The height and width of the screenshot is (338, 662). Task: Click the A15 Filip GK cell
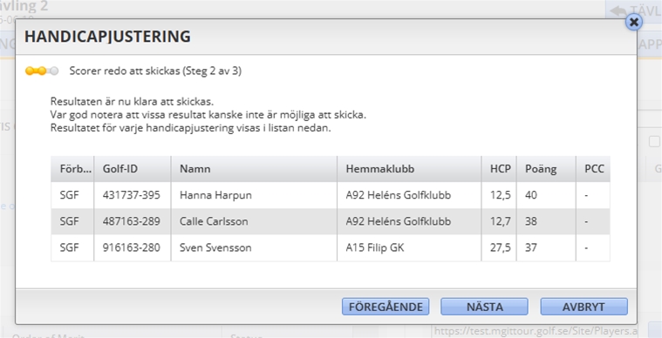pyautogui.click(x=409, y=247)
